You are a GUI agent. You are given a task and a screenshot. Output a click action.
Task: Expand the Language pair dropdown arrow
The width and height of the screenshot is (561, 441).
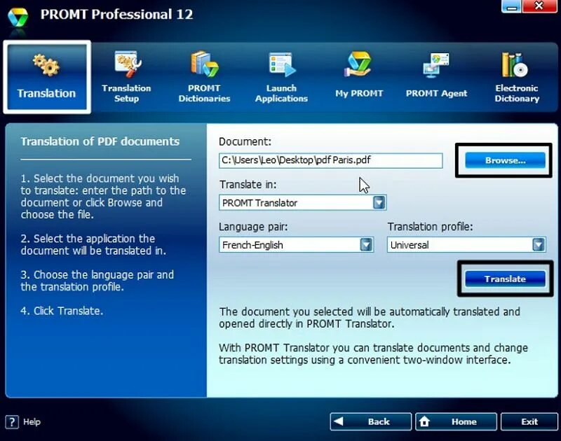(x=366, y=244)
